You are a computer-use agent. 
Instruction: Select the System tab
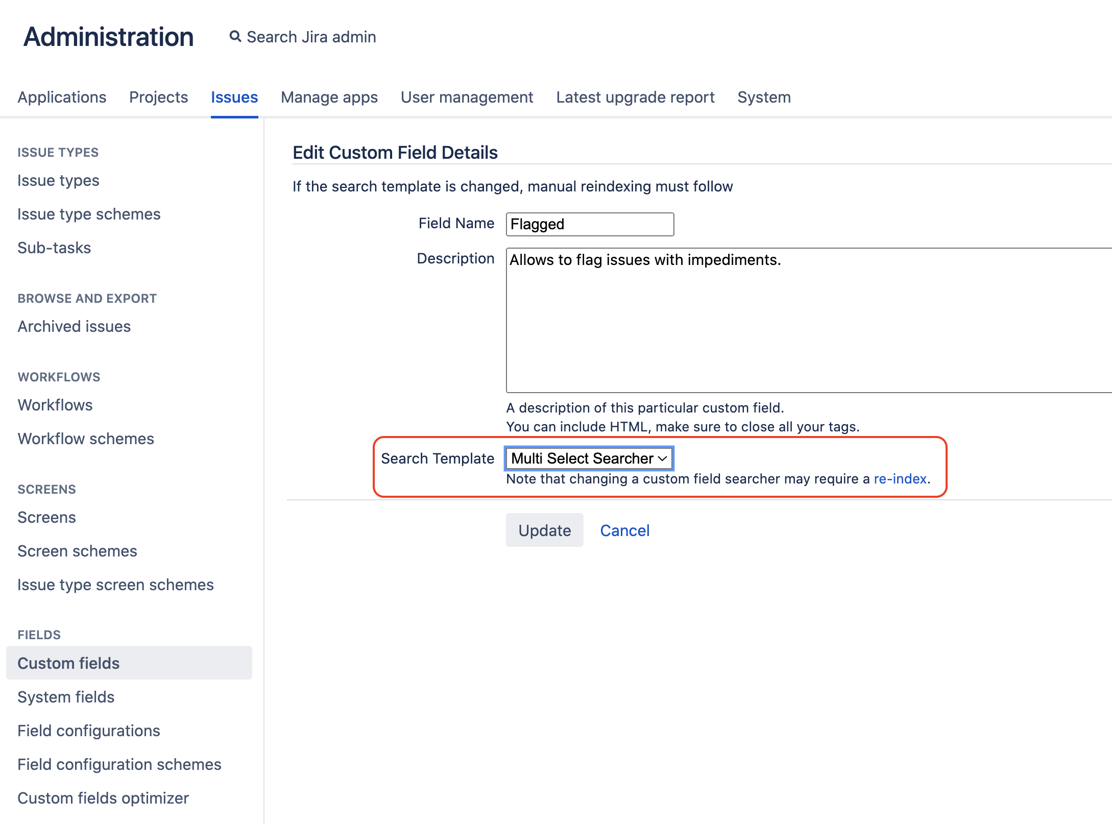pyautogui.click(x=764, y=97)
